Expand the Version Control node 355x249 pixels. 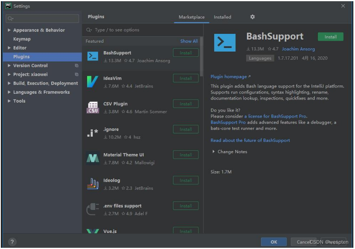point(9,66)
